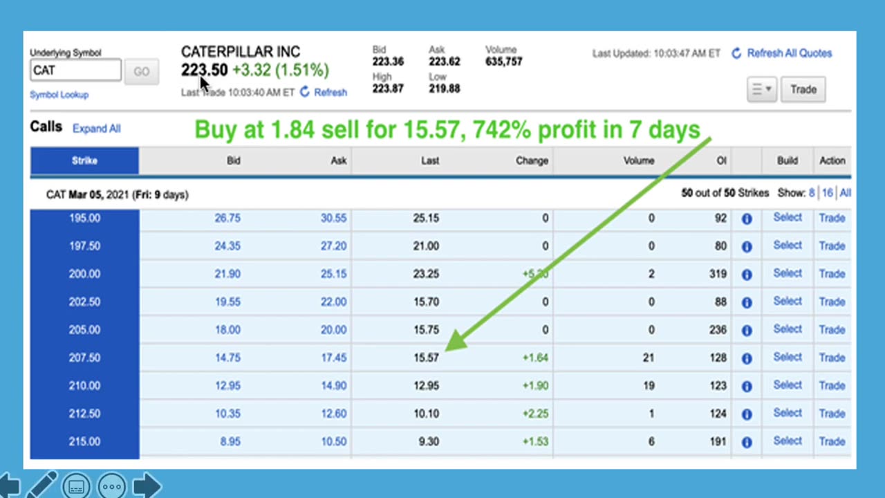Click the 17.45 ask for the 207.50 strike

pyautogui.click(x=333, y=358)
